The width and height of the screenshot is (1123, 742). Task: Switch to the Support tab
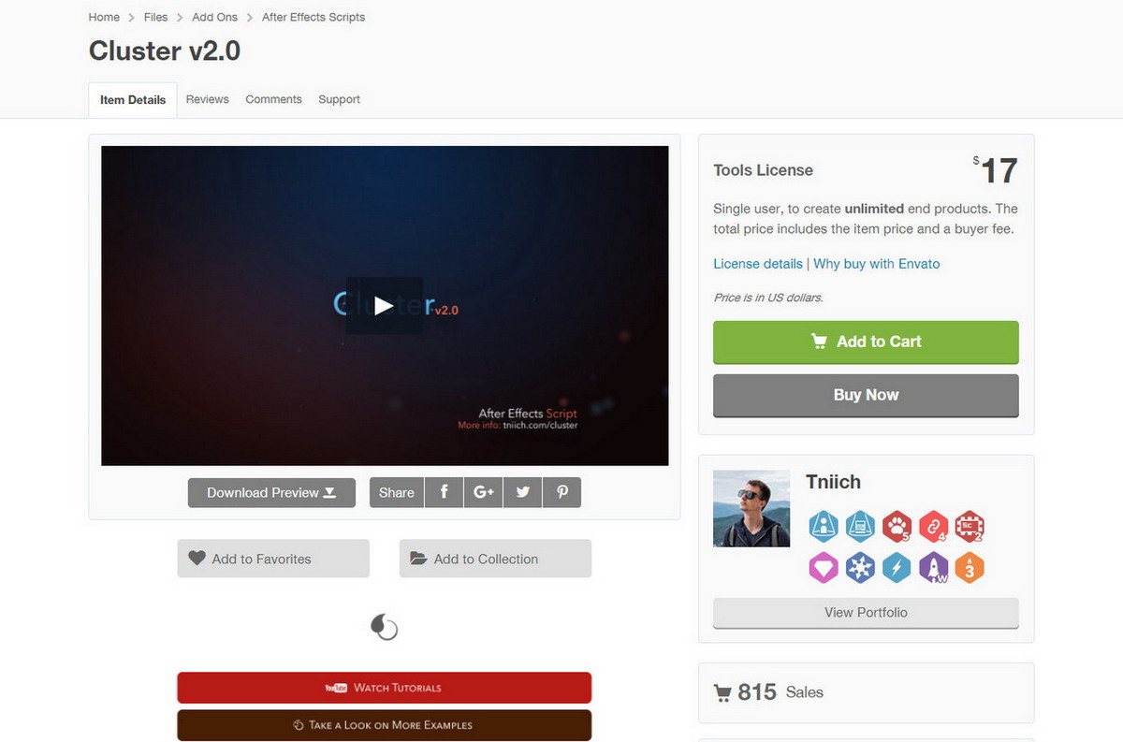click(x=339, y=99)
